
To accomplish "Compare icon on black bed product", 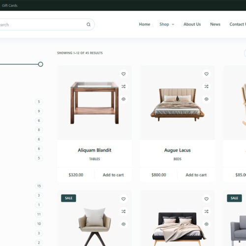I will pyautogui.click(x=207, y=212).
